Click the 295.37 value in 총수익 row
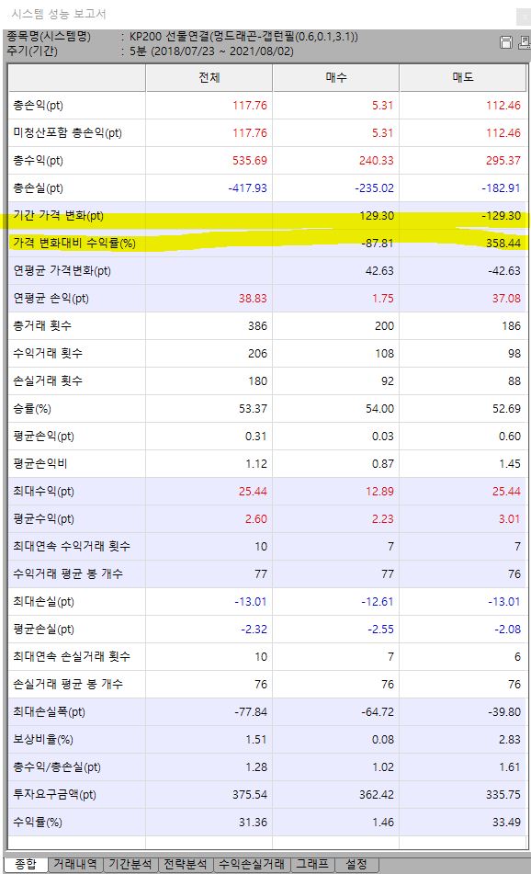Image resolution: width=531 pixels, height=874 pixels. 503,161
